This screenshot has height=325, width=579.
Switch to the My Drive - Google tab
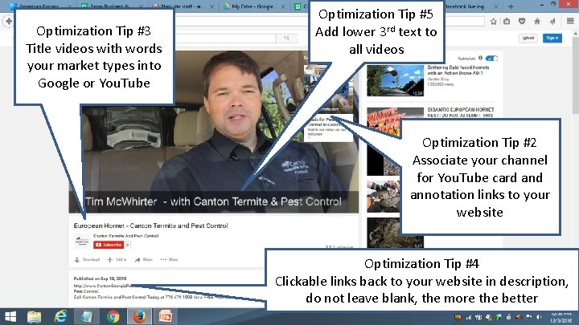click(x=255, y=6)
